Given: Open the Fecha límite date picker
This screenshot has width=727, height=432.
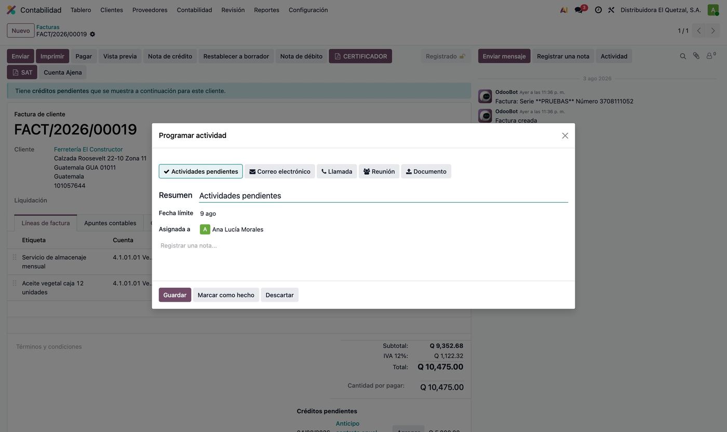Looking at the screenshot, I should 208,214.
